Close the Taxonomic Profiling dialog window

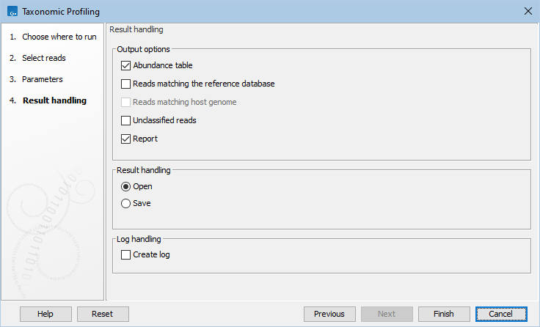[528, 12]
